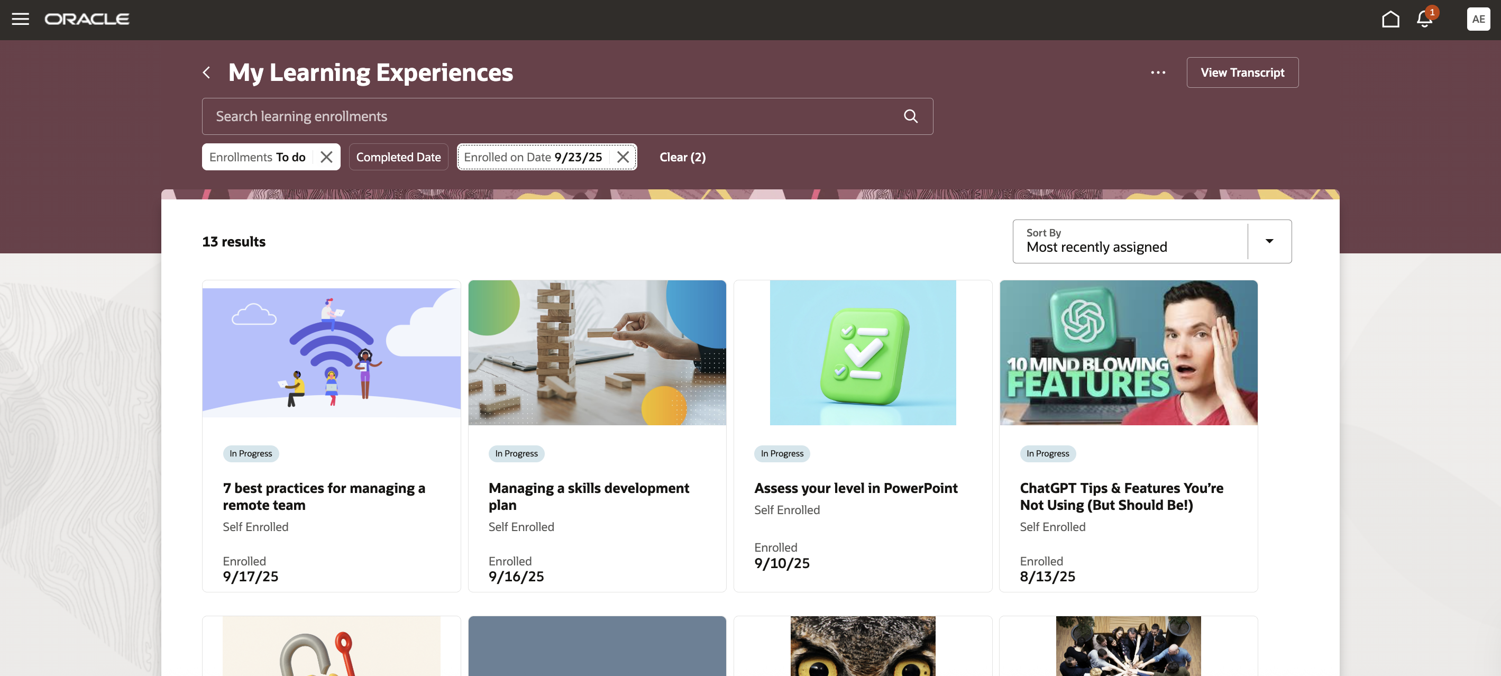Viewport: 1501px width, 676px height.
Task: Open the Enrollments To do filter chip
Action: 257,157
